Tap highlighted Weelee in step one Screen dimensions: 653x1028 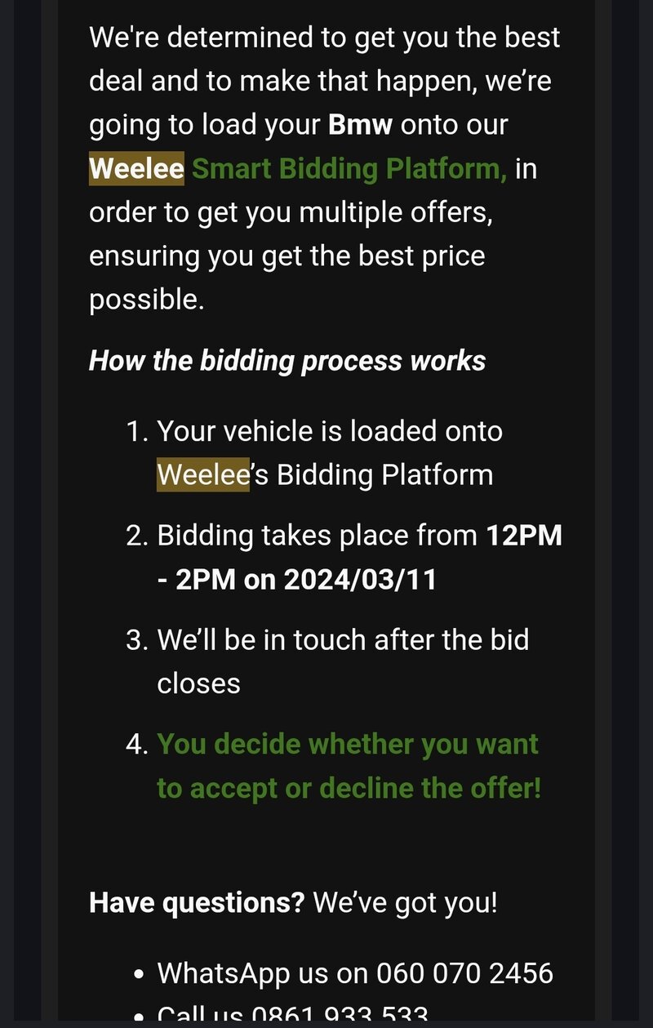[x=202, y=474]
